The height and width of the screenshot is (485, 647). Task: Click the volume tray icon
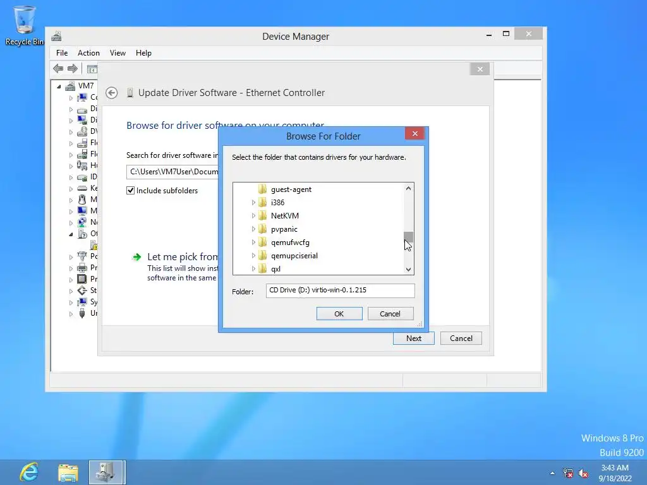583,473
